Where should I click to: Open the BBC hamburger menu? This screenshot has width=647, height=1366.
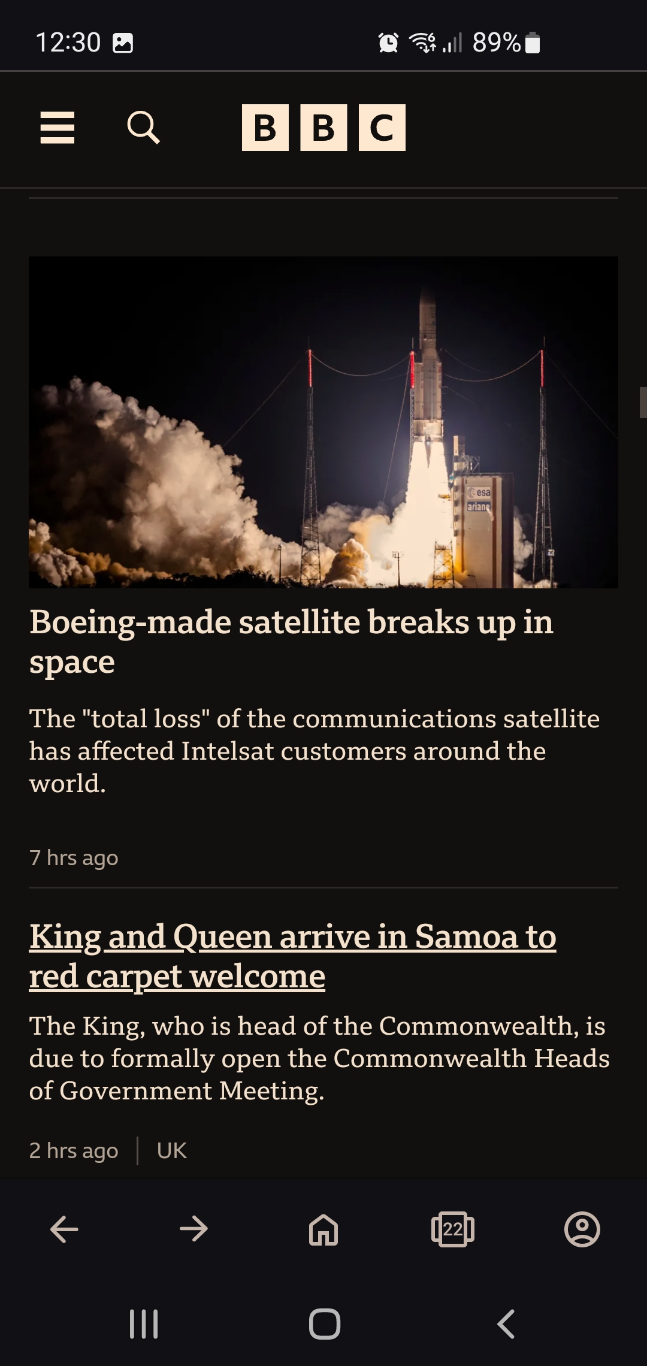point(58,128)
